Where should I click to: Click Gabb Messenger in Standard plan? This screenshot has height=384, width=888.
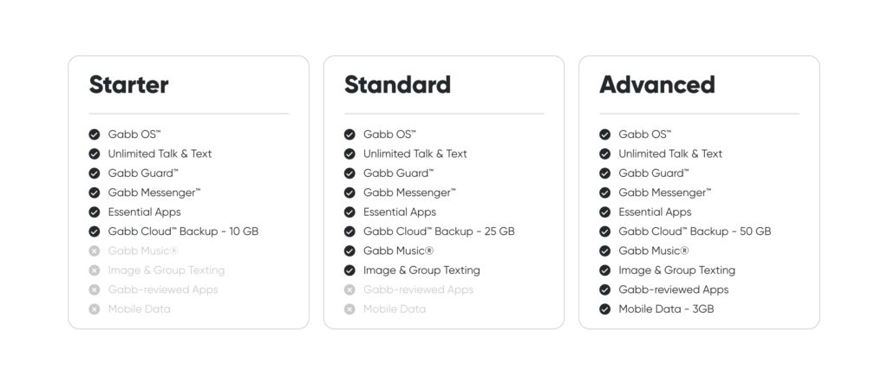coord(409,192)
